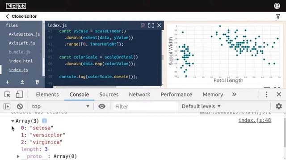Delete file with trash icon
286x160 pixels.
[x=37, y=82]
